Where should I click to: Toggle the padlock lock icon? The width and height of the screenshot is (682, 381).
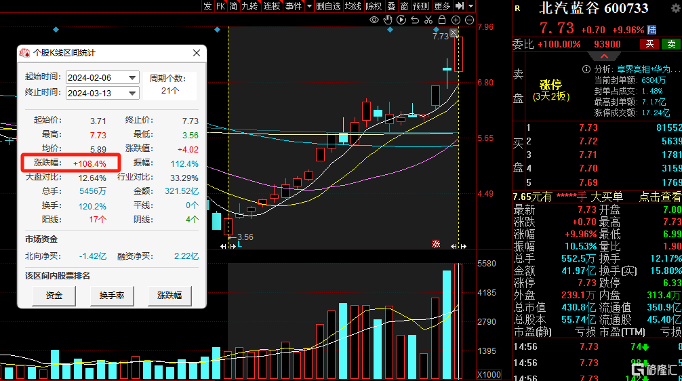[442, 20]
